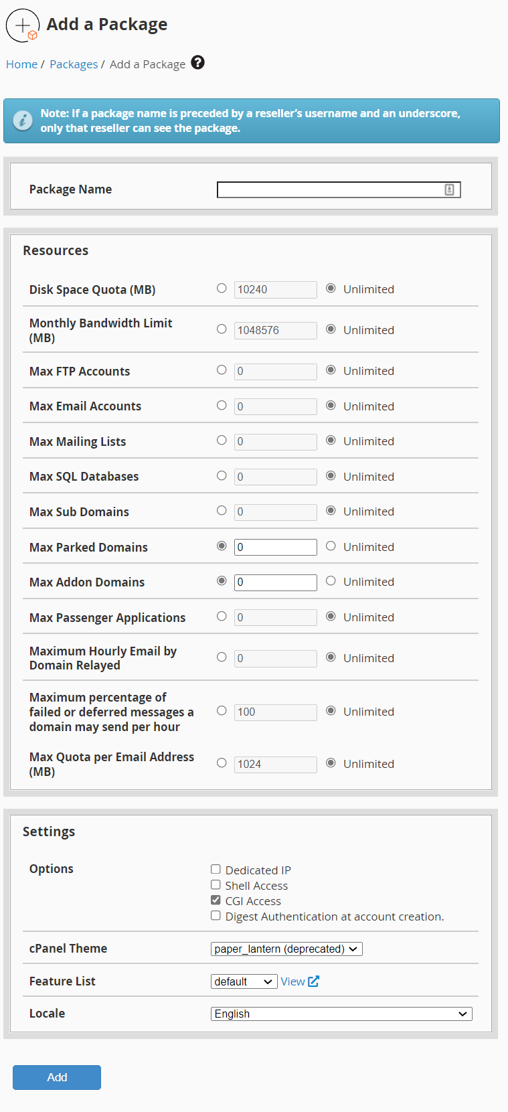Click the external link icon beside View
Image resolution: width=508 pixels, height=1112 pixels.
coord(314,981)
